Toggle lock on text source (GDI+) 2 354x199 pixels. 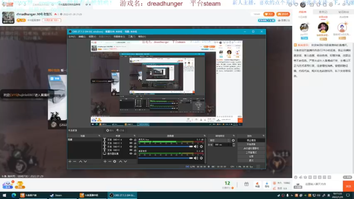(x=135, y=147)
